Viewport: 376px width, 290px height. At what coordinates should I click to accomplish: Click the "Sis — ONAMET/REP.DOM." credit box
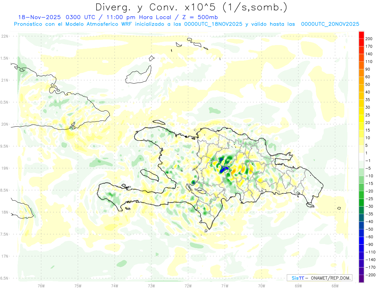click(319, 278)
